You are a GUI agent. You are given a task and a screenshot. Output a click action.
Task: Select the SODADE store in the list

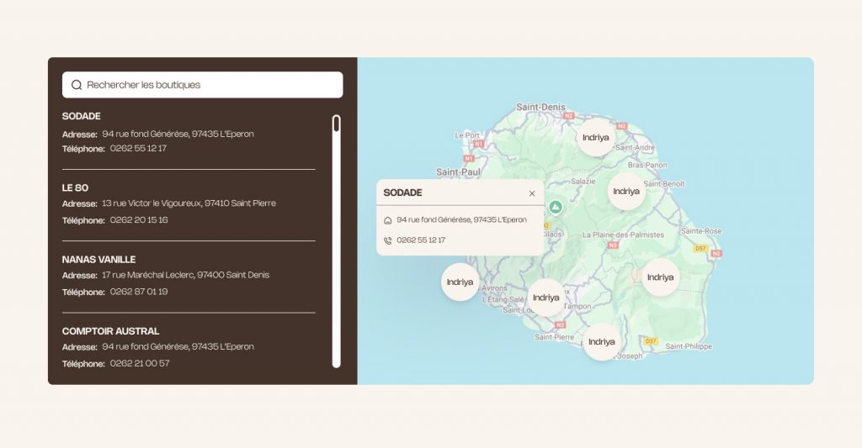(82, 116)
